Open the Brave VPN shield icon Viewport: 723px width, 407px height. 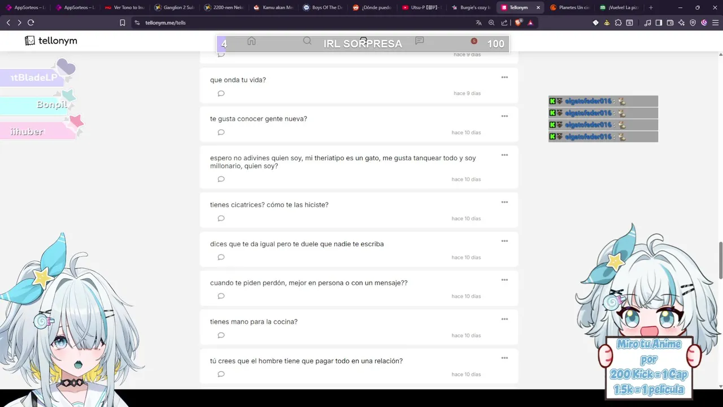pyautogui.click(x=693, y=23)
